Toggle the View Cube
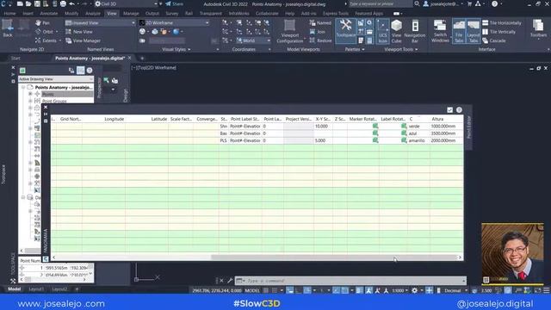Viewport: 551px width, 310px height. click(x=396, y=31)
